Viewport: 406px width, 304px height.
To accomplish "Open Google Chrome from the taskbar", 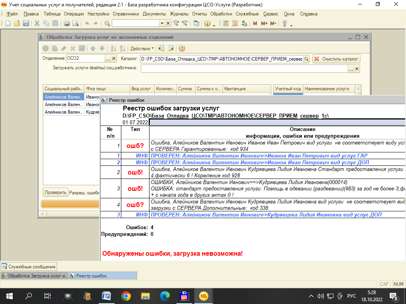I will point(126,296).
